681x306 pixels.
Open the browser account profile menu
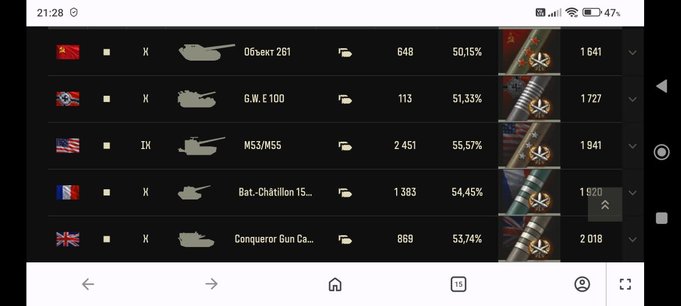[582, 284]
